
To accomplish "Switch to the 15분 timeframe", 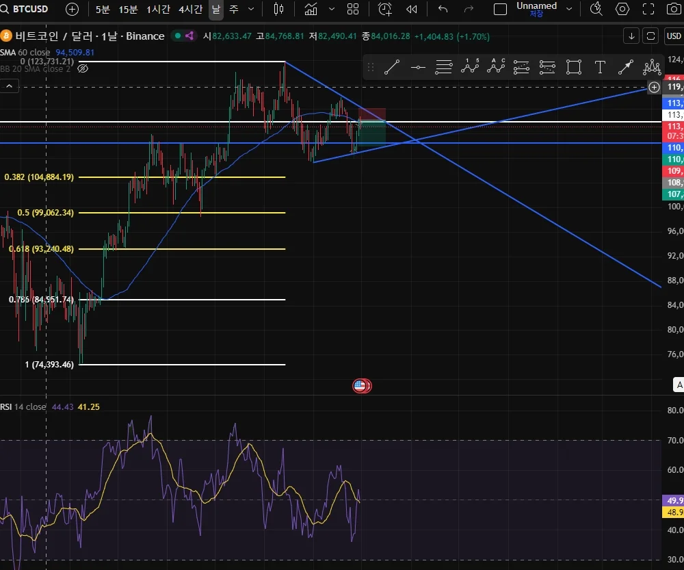I will click(128, 9).
